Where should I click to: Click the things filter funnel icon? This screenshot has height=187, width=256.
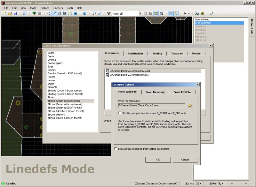point(108,14)
